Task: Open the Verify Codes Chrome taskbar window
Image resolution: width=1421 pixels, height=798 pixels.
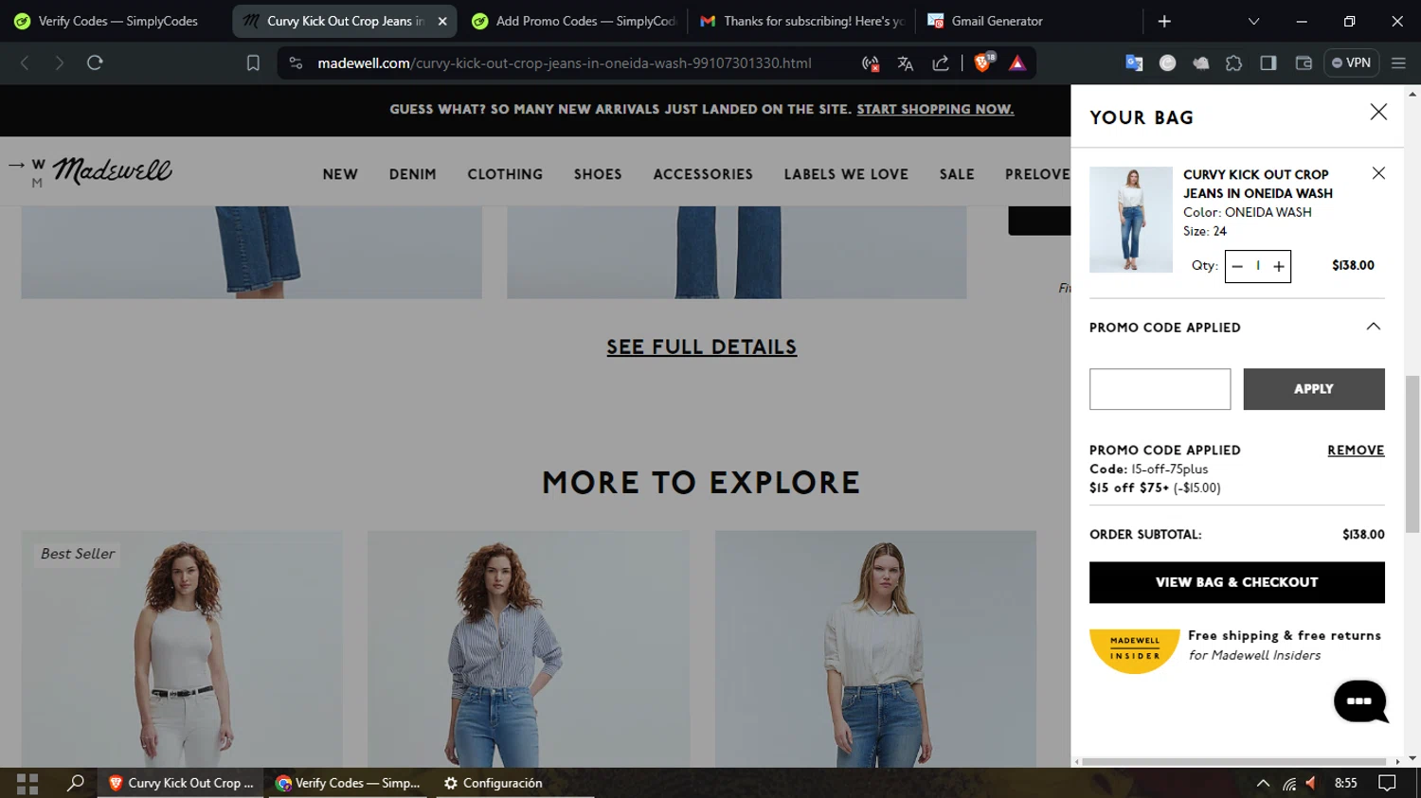Action: pos(348,783)
